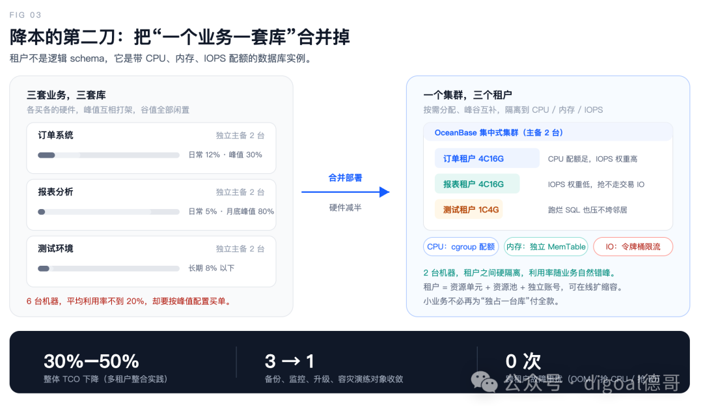This screenshot has height=411, width=703.
Task: Click the 订单租户 4C16G badge
Action: [487, 158]
